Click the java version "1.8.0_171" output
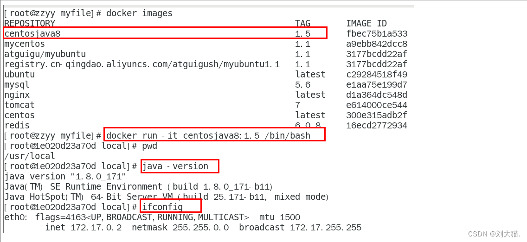This screenshot has height=242, width=527. tap(65, 177)
